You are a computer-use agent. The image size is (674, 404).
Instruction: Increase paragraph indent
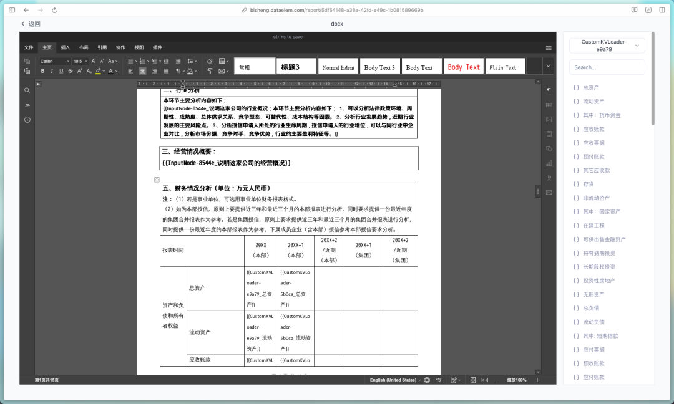pyautogui.click(x=178, y=61)
